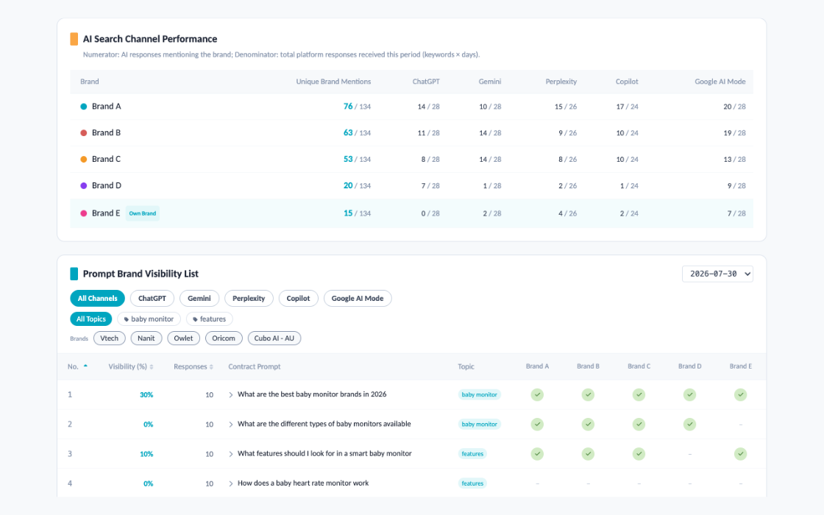
Task: Click Brand D's 20 unique mentions value
Action: click(x=348, y=185)
